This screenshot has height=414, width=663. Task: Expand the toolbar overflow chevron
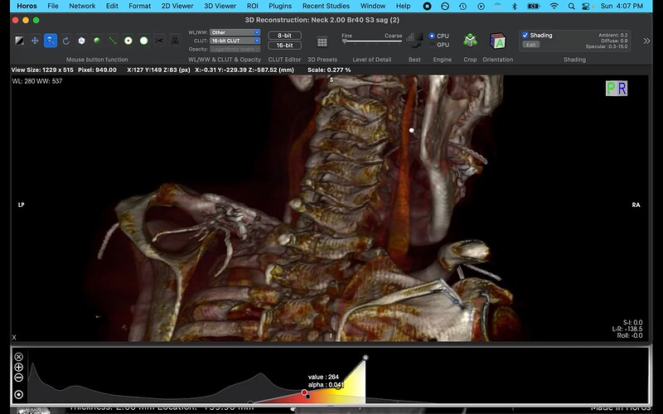(x=646, y=40)
